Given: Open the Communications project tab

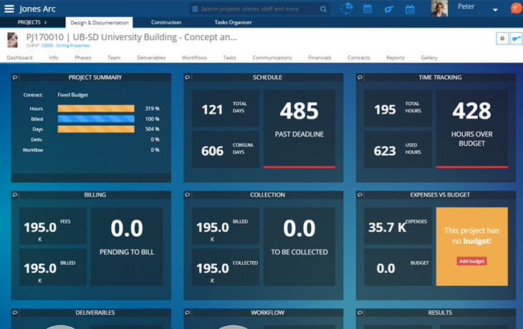Looking at the screenshot, I should (x=272, y=58).
